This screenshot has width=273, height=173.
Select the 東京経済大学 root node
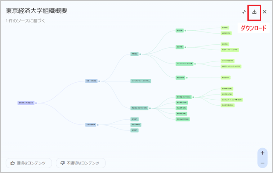(x=26, y=103)
